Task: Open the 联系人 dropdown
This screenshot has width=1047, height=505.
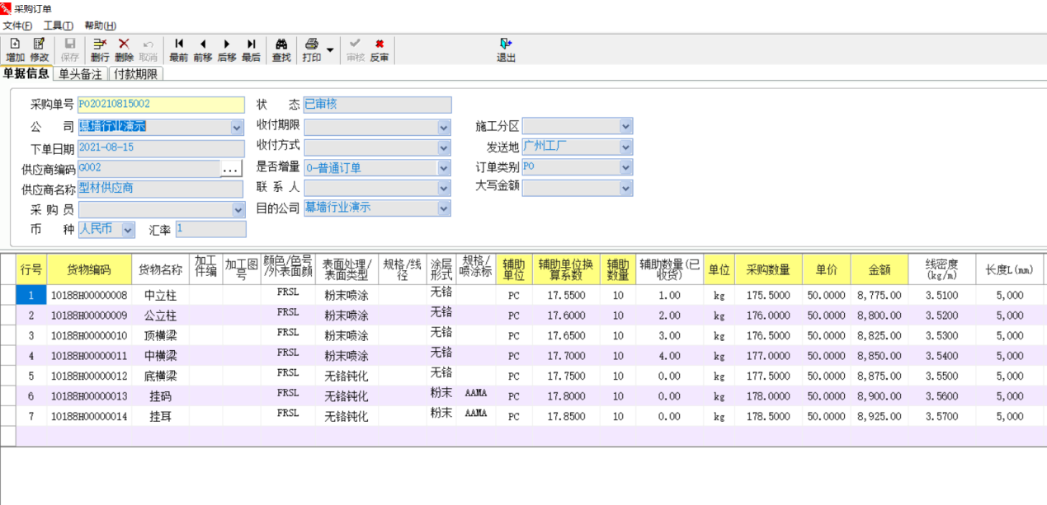Action: 444,188
